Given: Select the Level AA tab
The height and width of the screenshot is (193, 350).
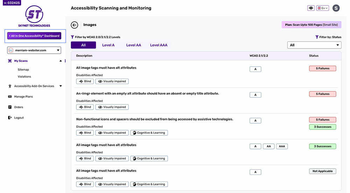Looking at the screenshot, I should pyautogui.click(x=133, y=45).
